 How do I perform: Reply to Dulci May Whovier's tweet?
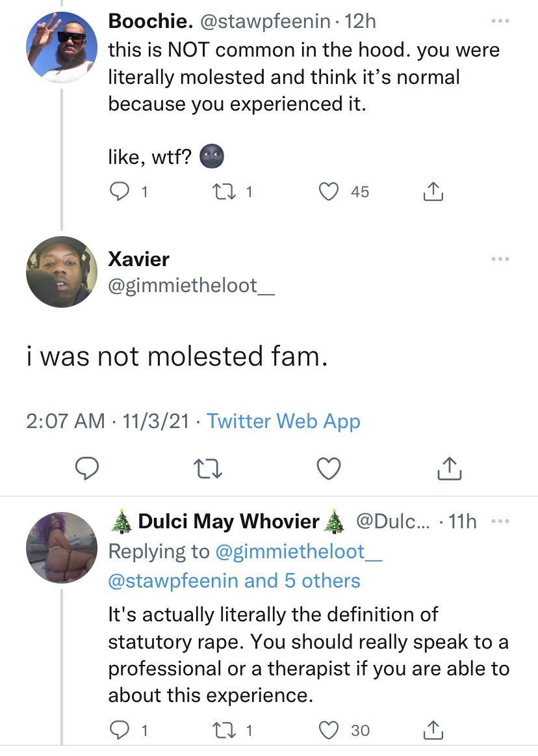(119, 731)
